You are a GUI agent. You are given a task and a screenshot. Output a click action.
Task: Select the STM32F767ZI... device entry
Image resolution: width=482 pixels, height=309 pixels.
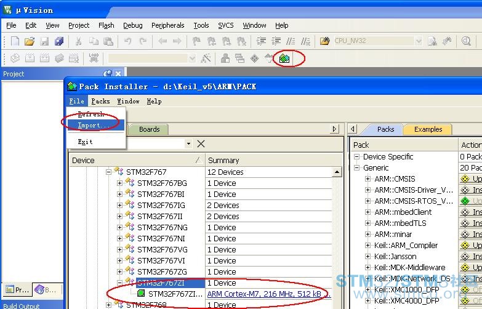tap(175, 294)
